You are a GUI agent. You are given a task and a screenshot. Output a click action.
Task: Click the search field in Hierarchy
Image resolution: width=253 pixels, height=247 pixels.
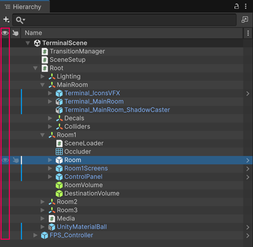coord(124,20)
